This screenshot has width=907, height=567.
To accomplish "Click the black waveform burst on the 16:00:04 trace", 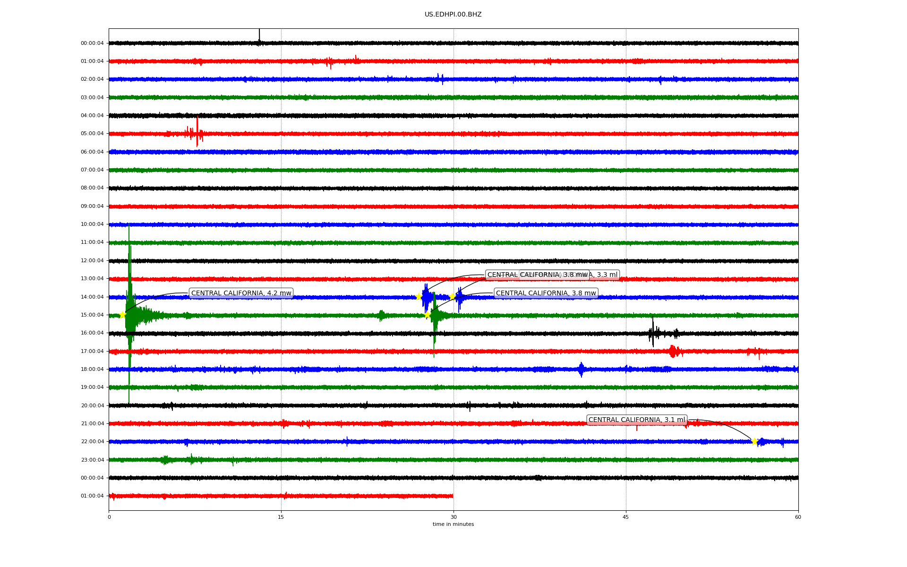I will (653, 333).
